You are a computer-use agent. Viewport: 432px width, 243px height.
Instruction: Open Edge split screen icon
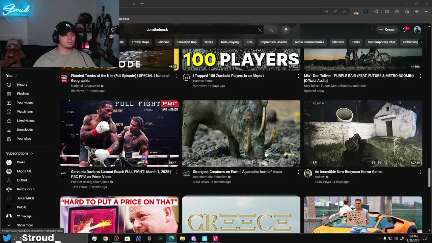pyautogui.click(x=387, y=11)
